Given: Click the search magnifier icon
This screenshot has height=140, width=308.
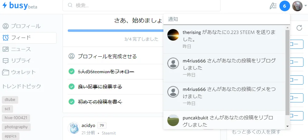Looking at the screenshot, I should [70, 5].
